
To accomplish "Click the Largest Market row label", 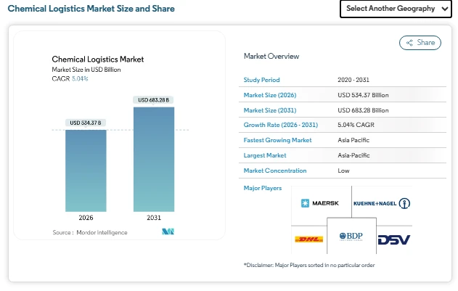I will (x=265, y=155).
